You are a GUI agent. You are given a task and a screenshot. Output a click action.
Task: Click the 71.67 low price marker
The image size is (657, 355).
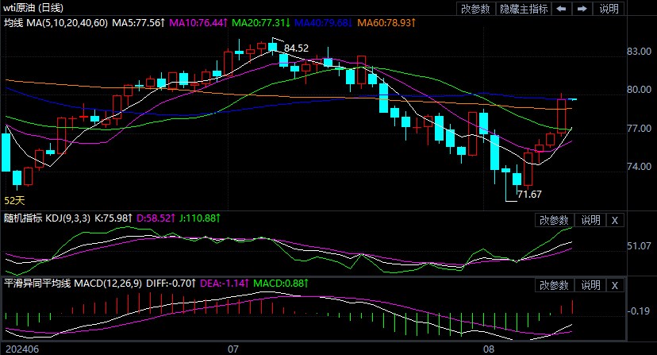[529, 195]
